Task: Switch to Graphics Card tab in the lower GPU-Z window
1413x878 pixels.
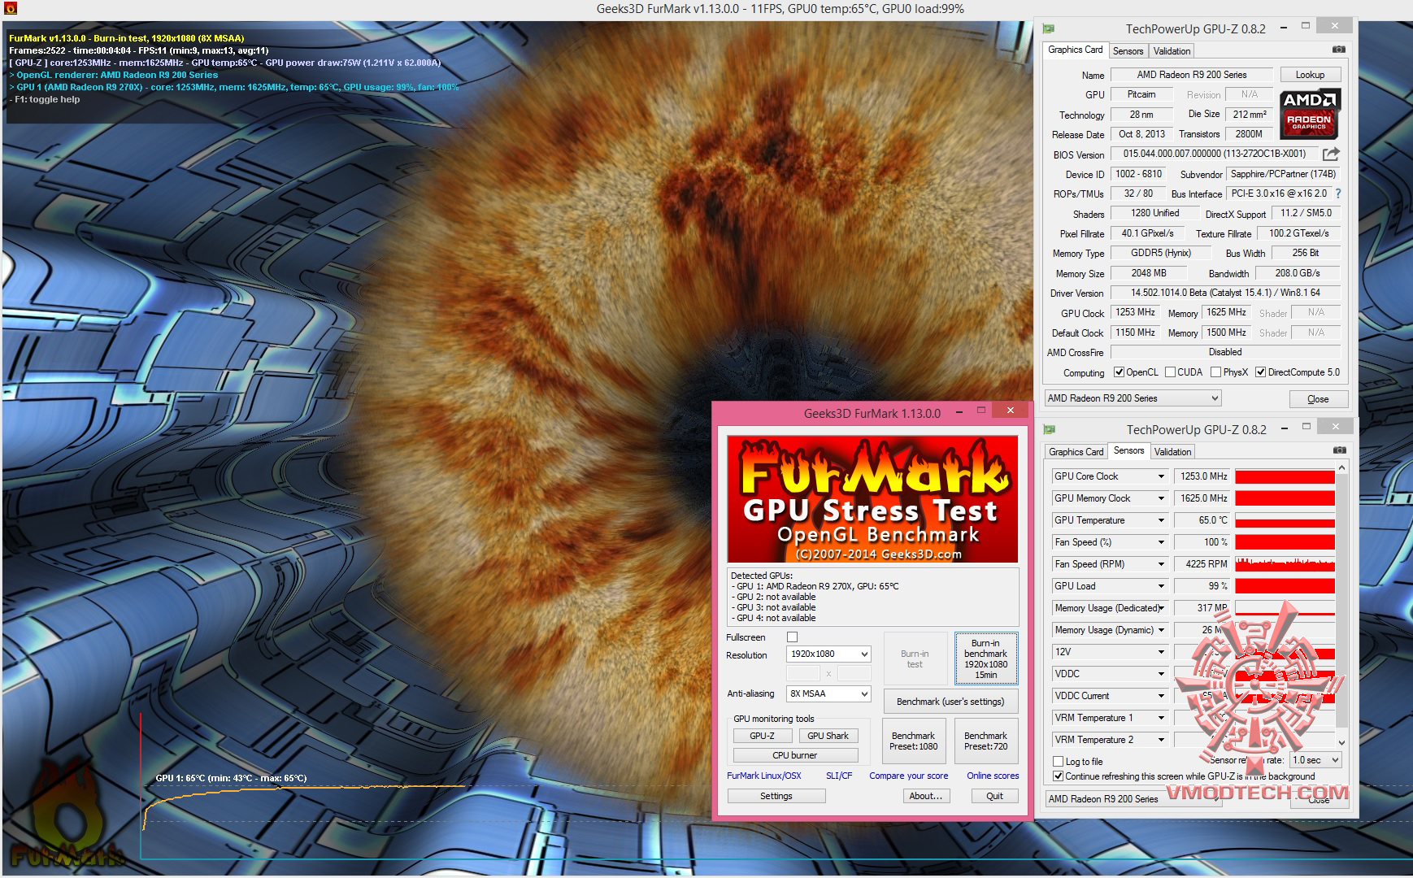Action: (x=1076, y=452)
